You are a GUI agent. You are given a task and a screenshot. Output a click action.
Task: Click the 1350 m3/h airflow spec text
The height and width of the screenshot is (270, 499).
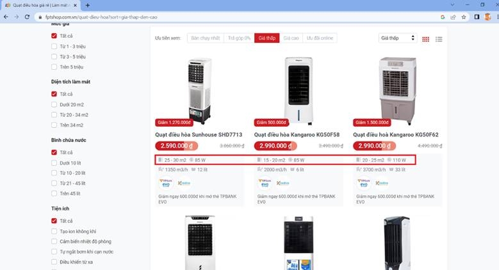(176, 170)
